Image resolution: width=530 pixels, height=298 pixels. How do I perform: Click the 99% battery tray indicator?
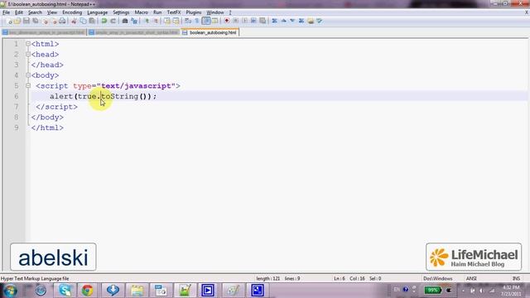coord(432,291)
